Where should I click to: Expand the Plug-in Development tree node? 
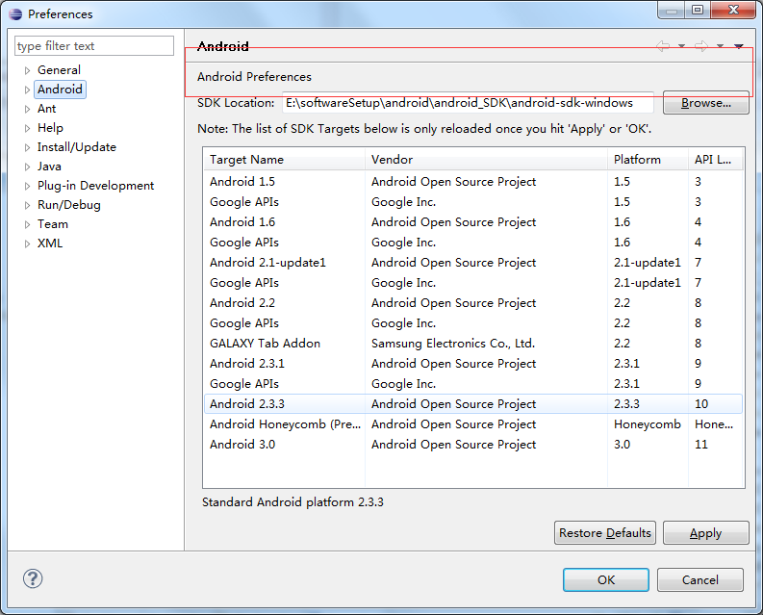coord(27,186)
